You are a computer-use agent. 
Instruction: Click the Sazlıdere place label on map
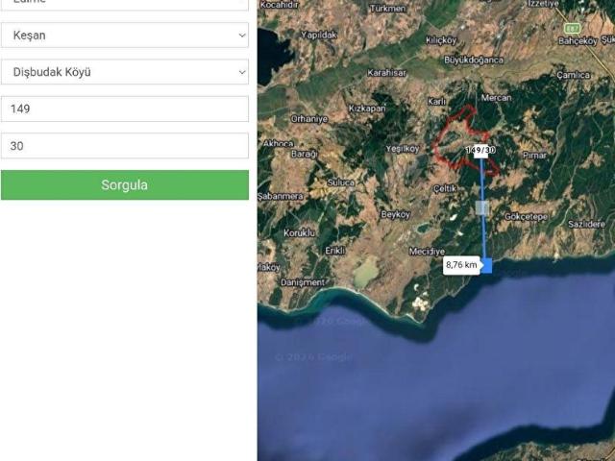[x=587, y=224]
